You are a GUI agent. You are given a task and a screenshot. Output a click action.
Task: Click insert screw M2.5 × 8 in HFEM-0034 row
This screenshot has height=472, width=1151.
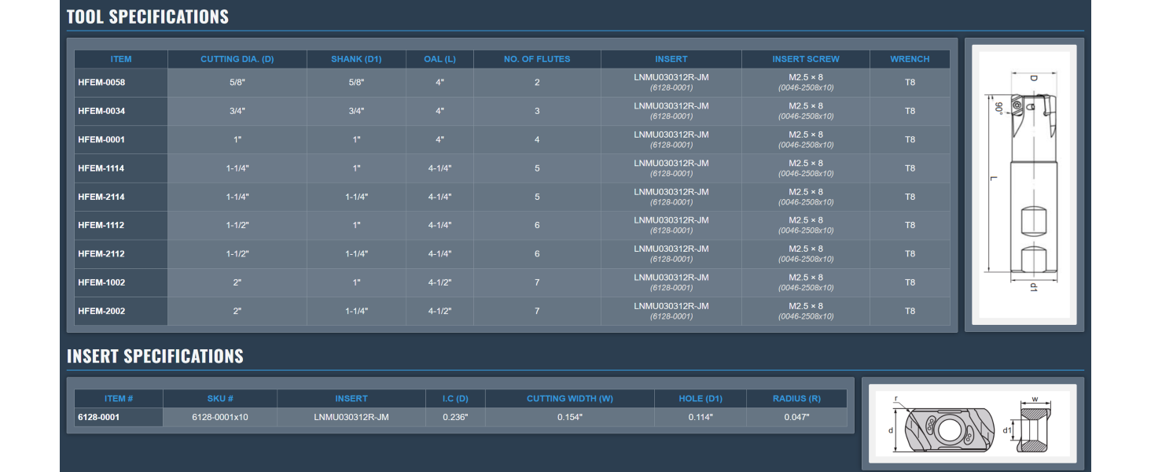coord(806,105)
